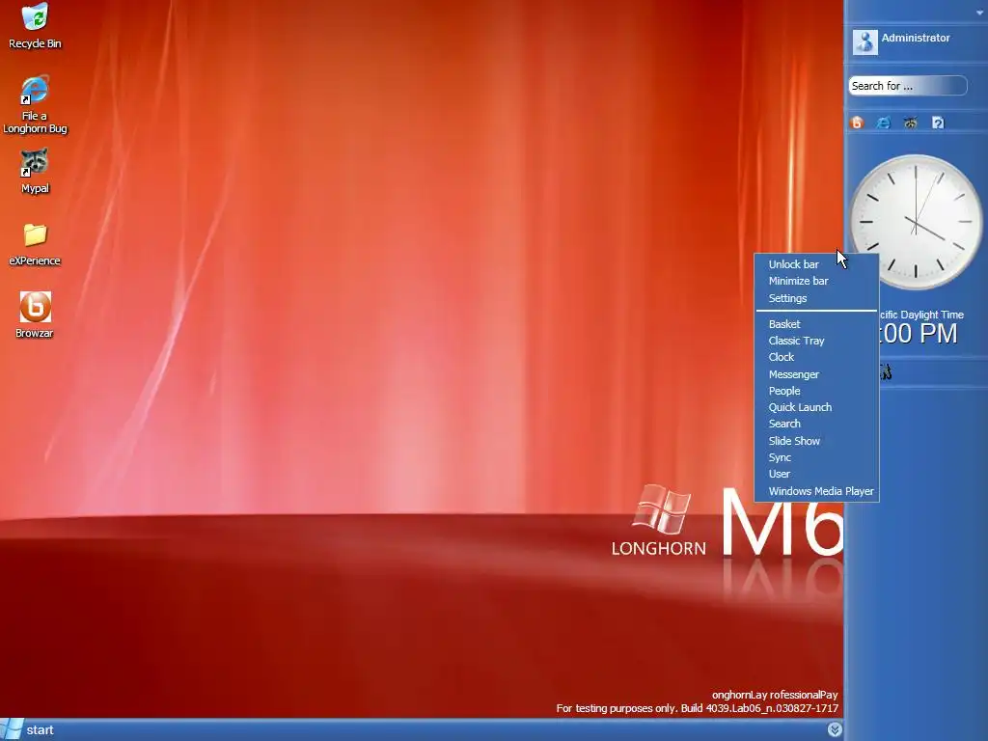Click the digital PM time readout
The width and height of the screenshot is (988, 741).
[x=919, y=333]
